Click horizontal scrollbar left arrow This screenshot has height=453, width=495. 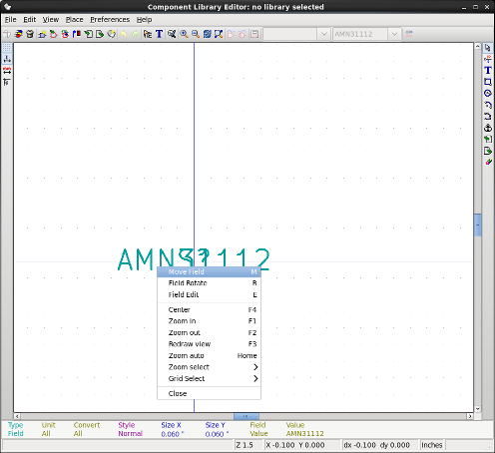click(x=17, y=416)
